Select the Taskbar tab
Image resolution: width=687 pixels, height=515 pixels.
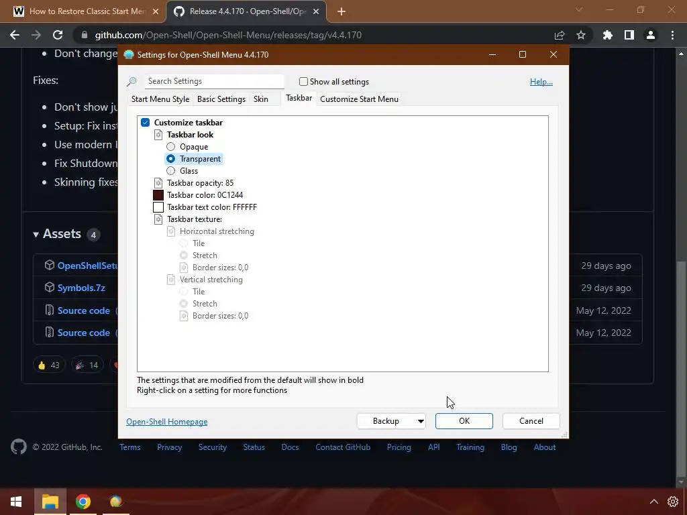[x=299, y=98]
